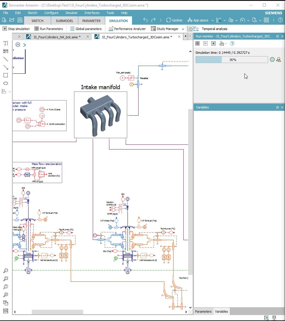286x321 pixels.
Task: Click the first zoom tool in the sidebar
Action: tap(6, 271)
